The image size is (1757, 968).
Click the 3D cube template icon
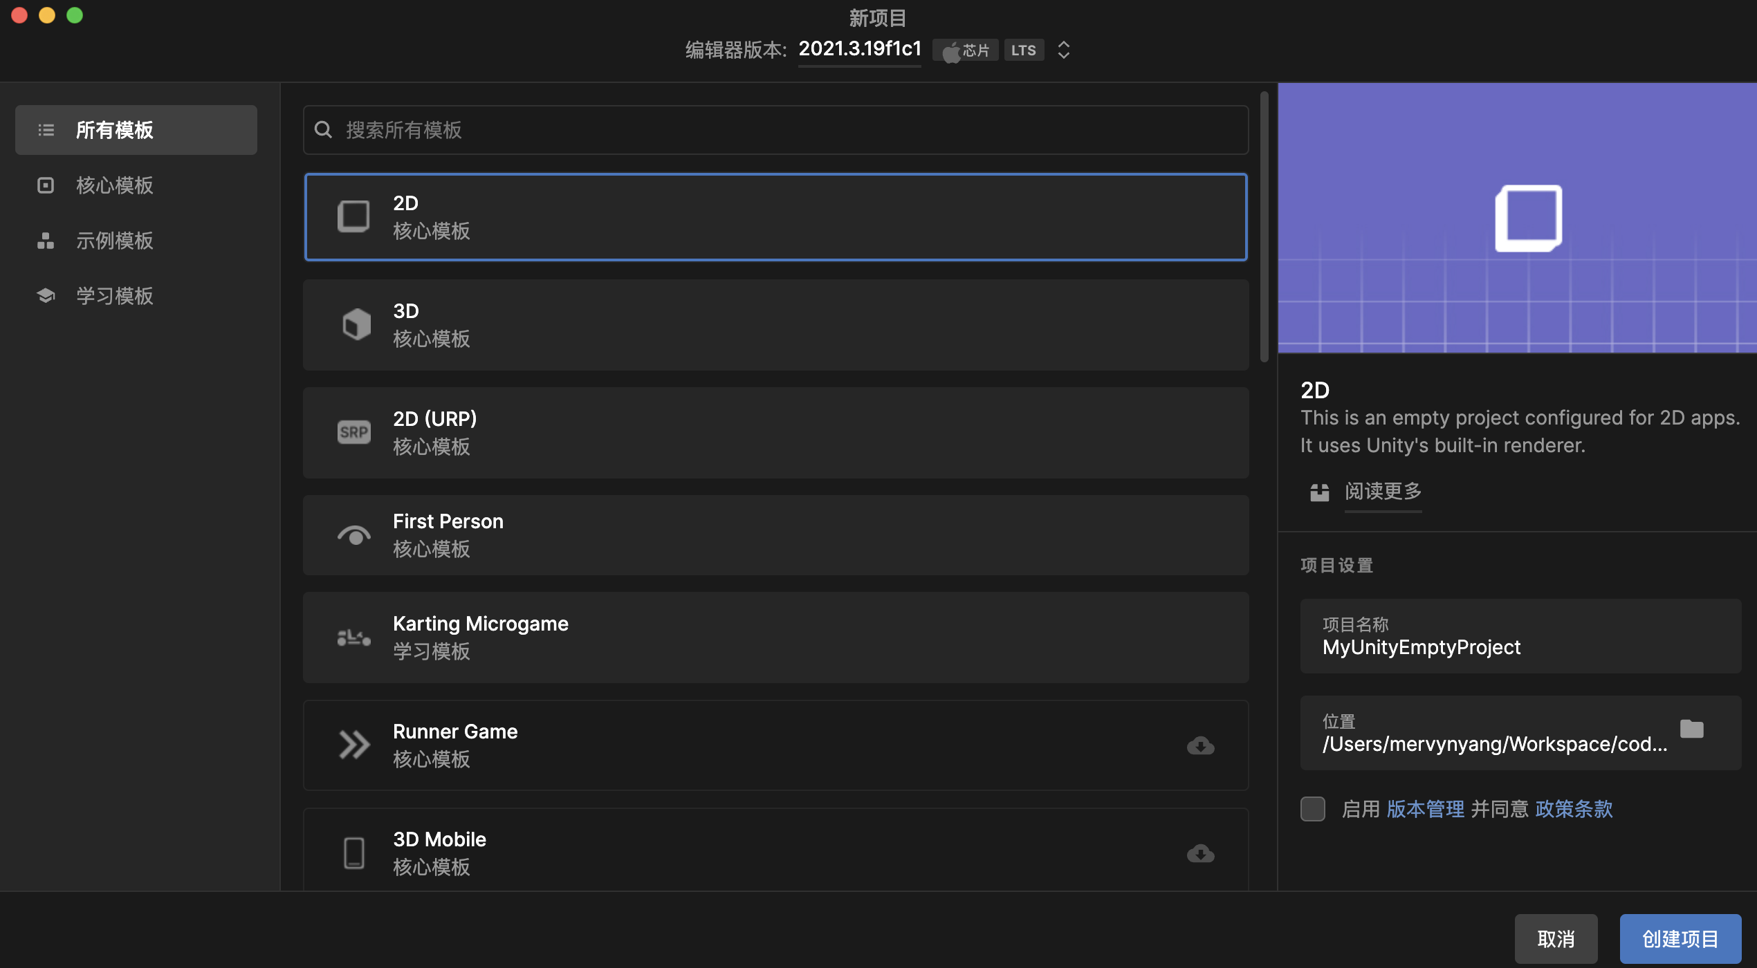click(356, 324)
